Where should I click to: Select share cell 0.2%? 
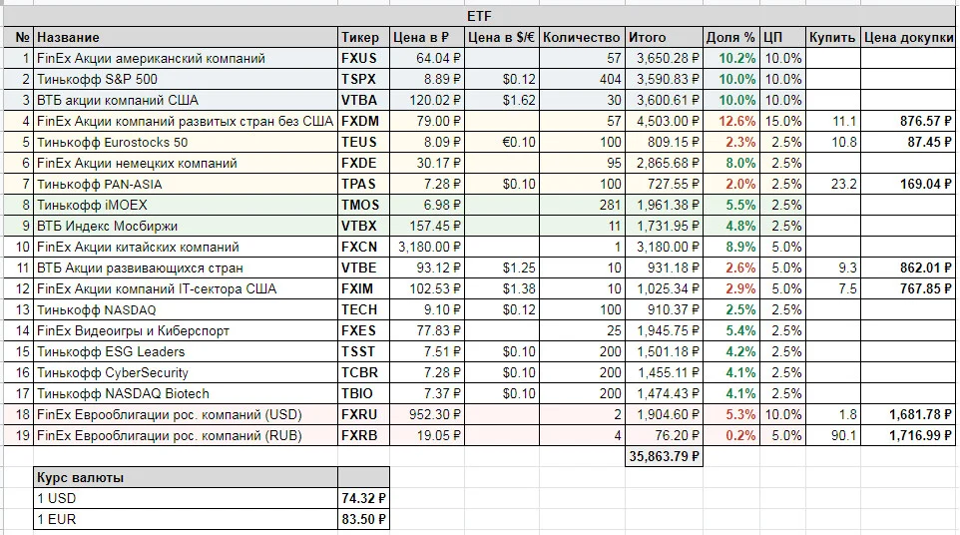(x=731, y=435)
